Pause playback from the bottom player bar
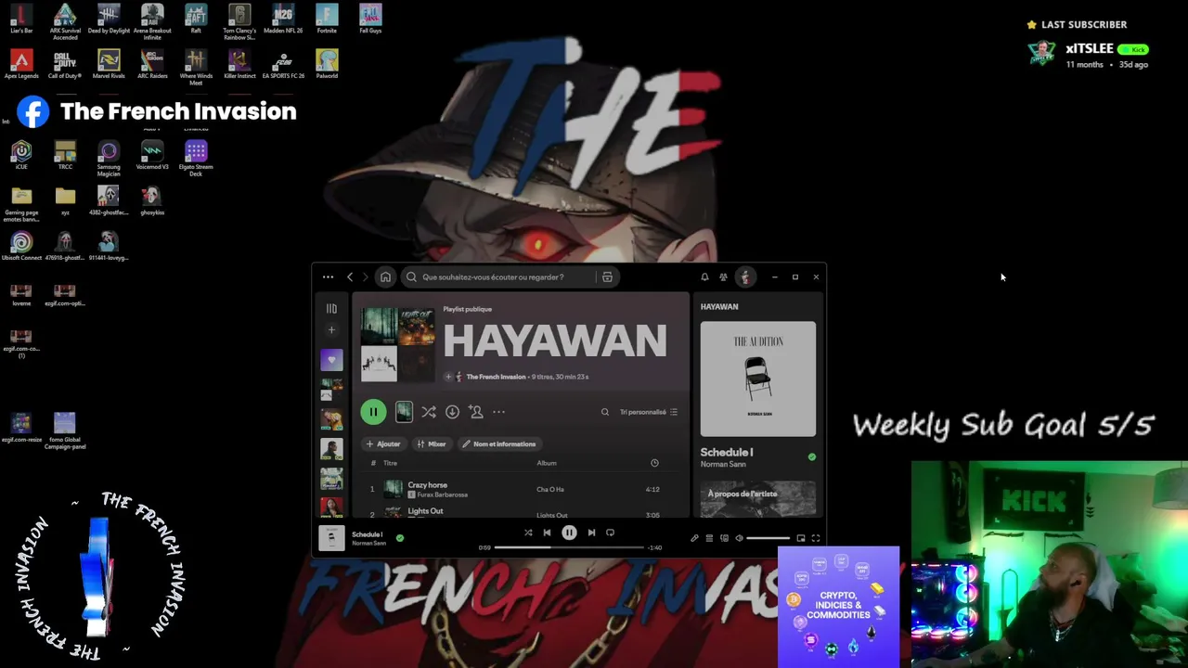This screenshot has height=668, width=1188. (x=569, y=533)
